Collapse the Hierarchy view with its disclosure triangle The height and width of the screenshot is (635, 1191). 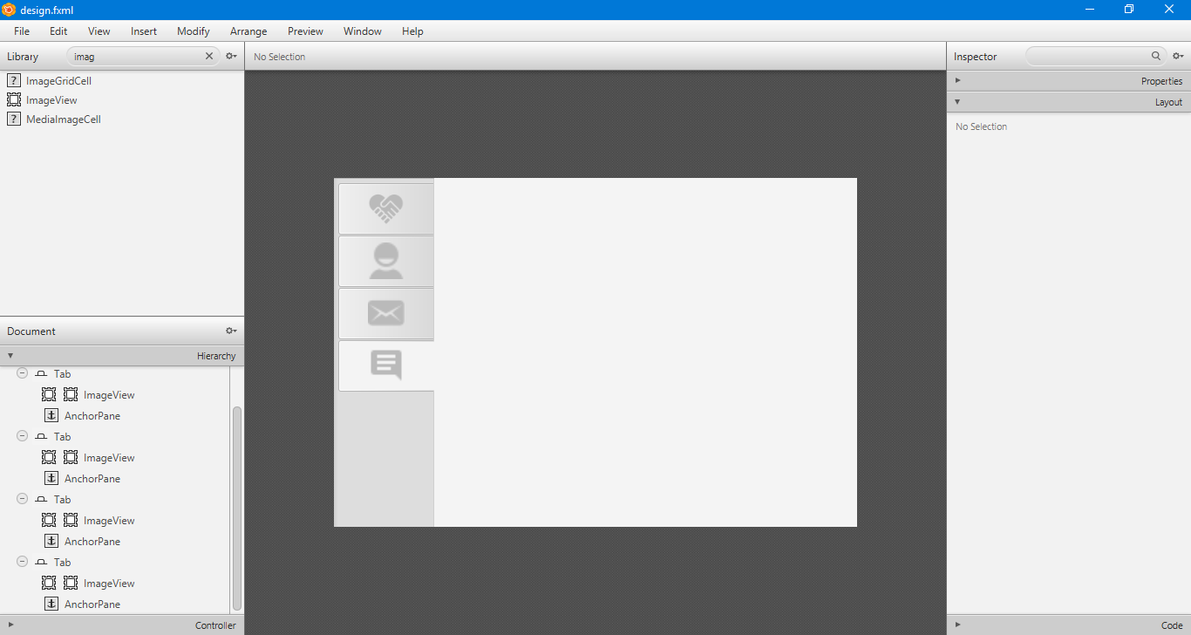(x=10, y=355)
